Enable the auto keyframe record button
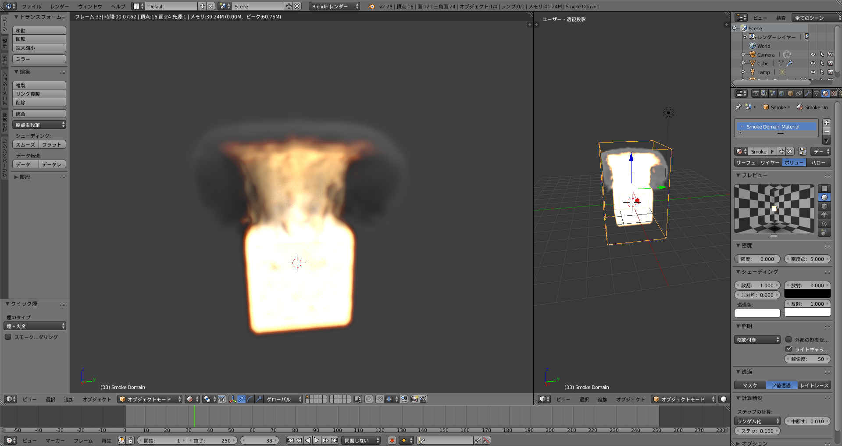The image size is (842, 446). (x=392, y=440)
